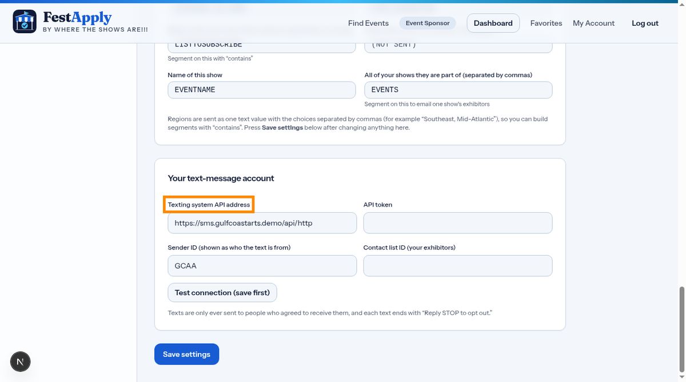Go to Find Events in the navigation
The image size is (686, 382).
point(368,23)
